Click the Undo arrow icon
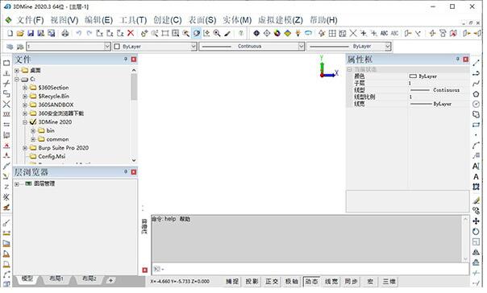487x293 pixels. 79,33
